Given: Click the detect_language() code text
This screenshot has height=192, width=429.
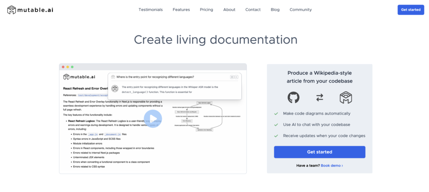Looking at the screenshot, I should [x=135, y=92].
